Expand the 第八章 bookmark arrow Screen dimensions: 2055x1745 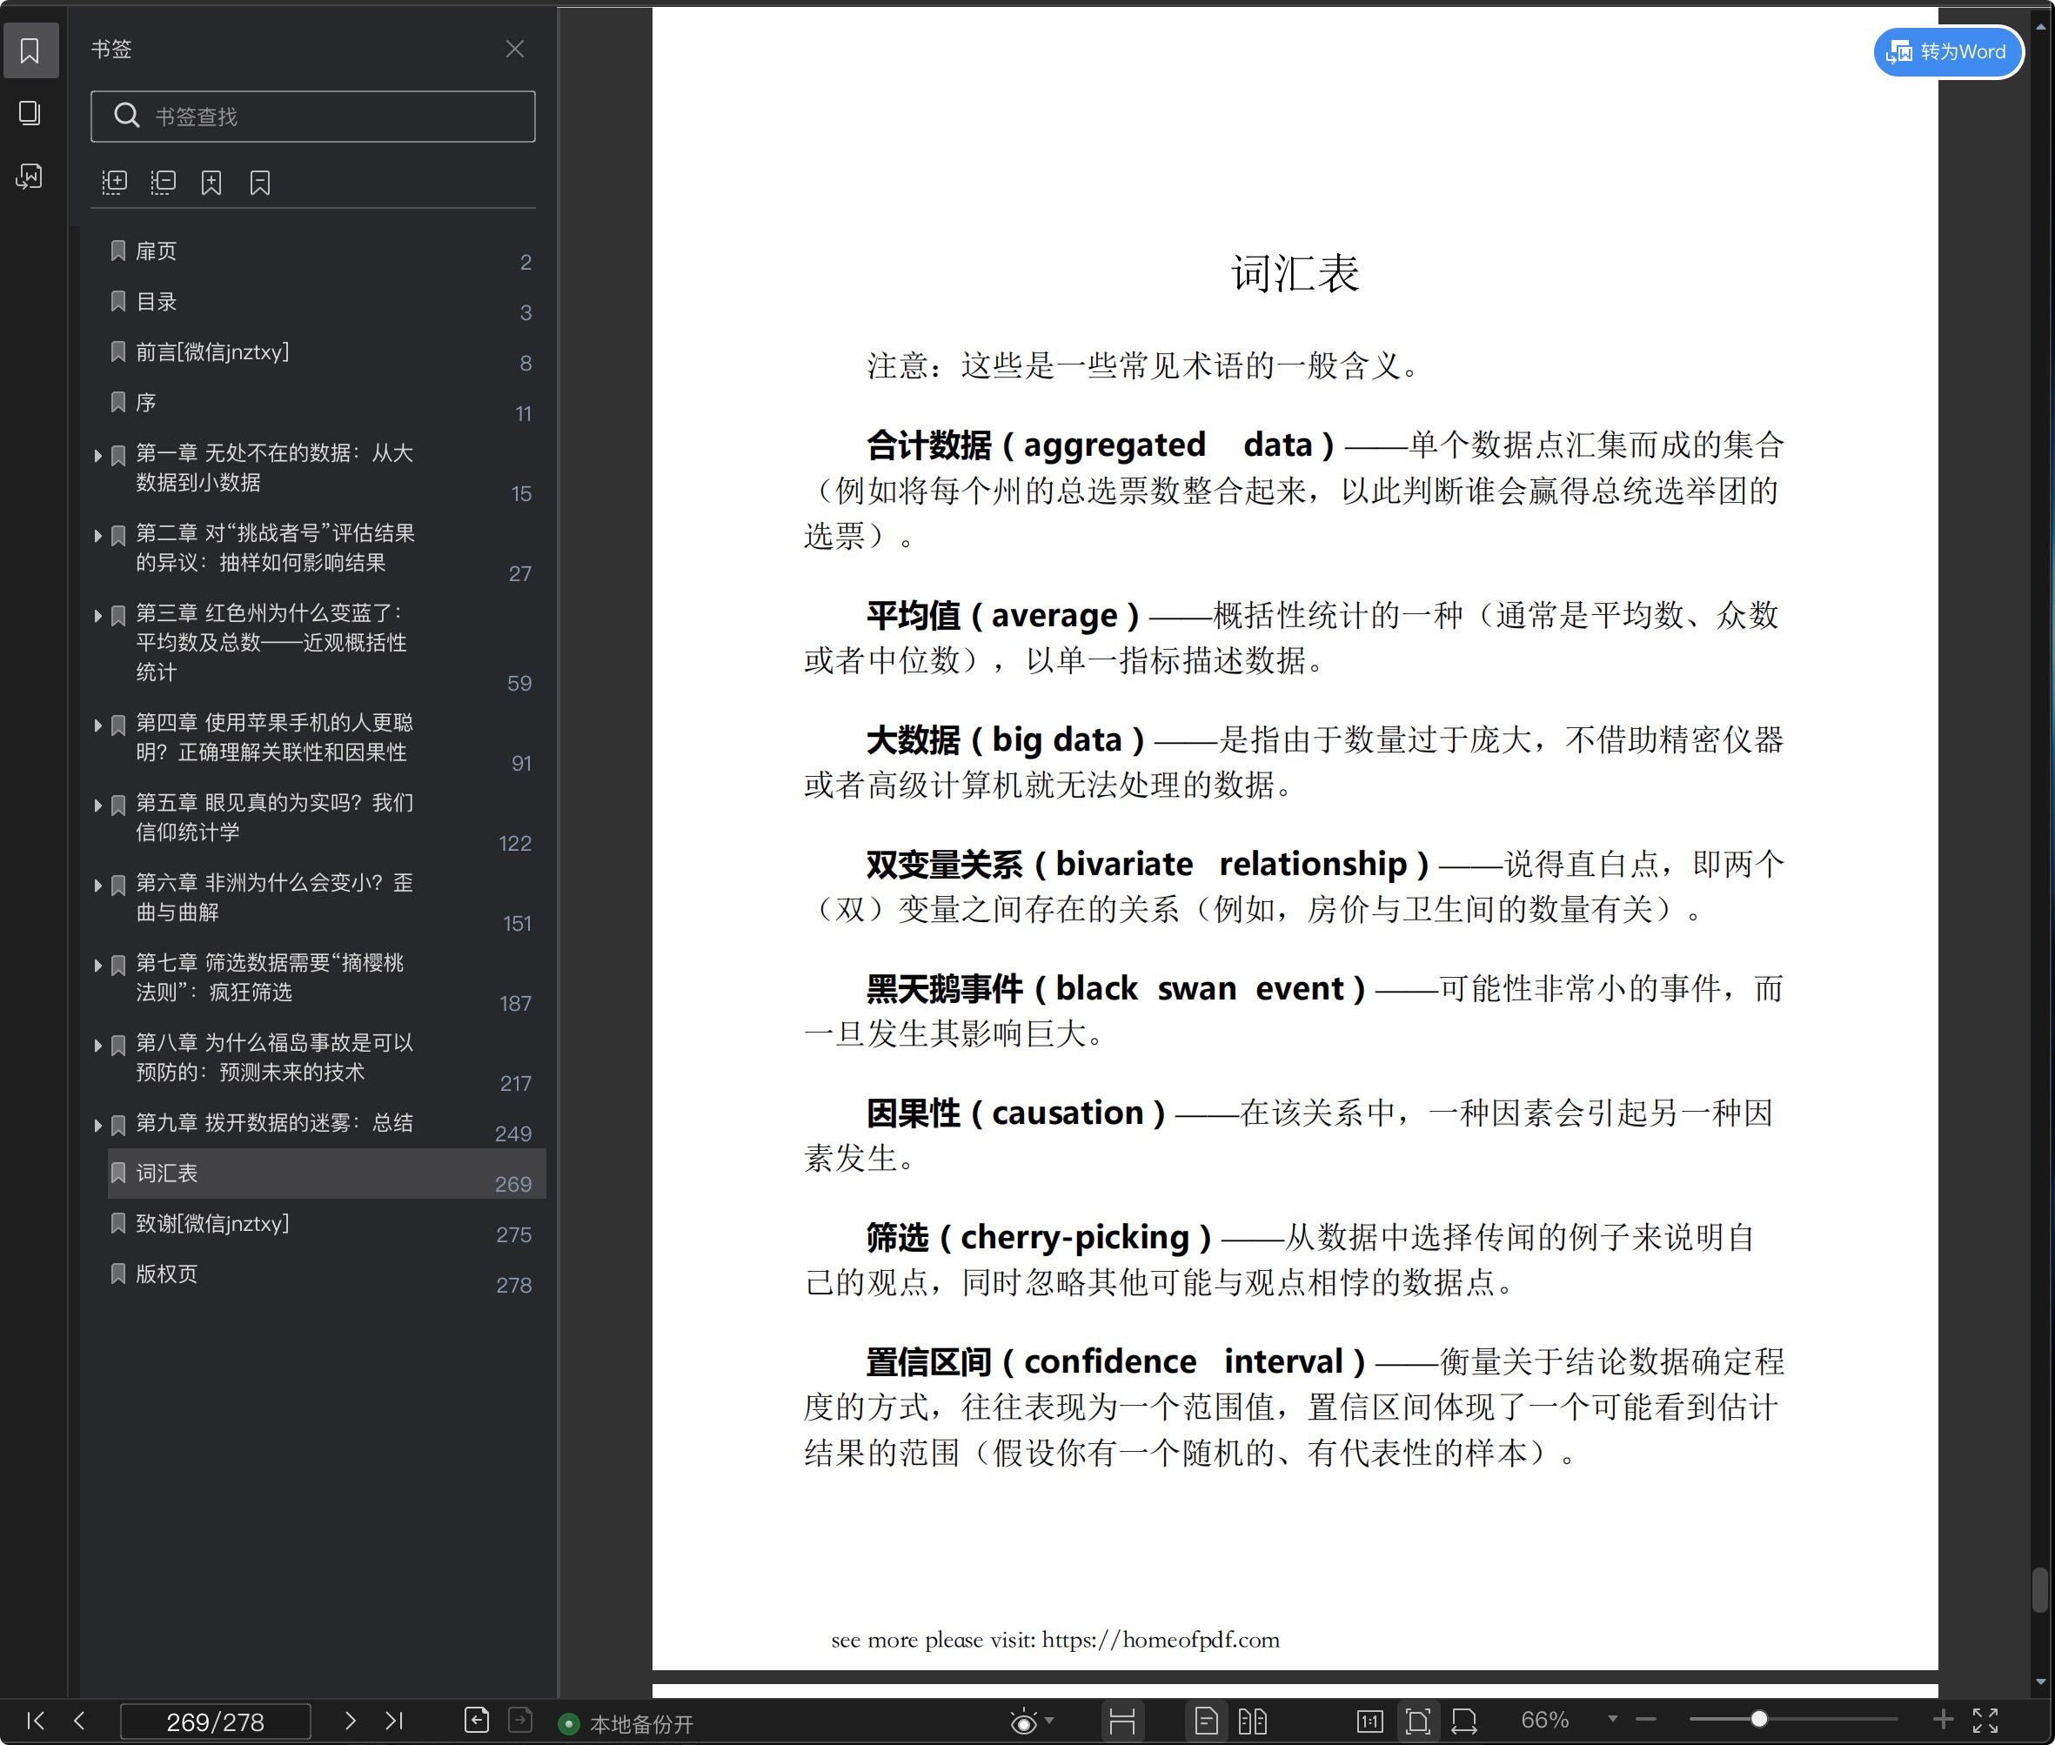coord(98,1046)
